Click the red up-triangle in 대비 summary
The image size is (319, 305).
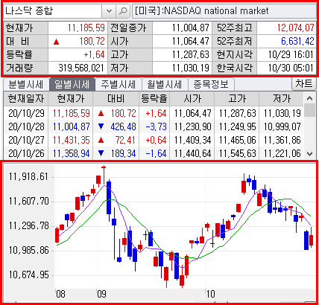[x=57, y=42]
